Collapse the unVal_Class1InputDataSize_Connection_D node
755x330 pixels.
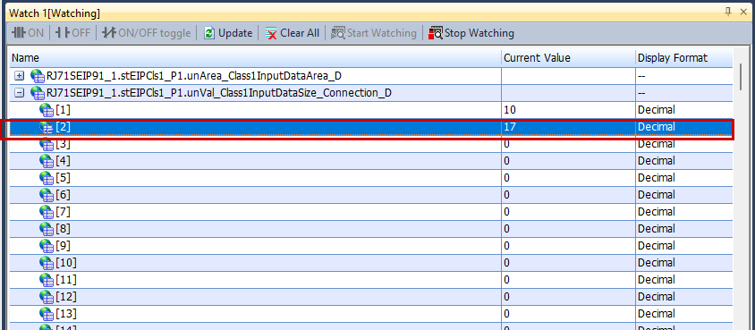[x=20, y=93]
